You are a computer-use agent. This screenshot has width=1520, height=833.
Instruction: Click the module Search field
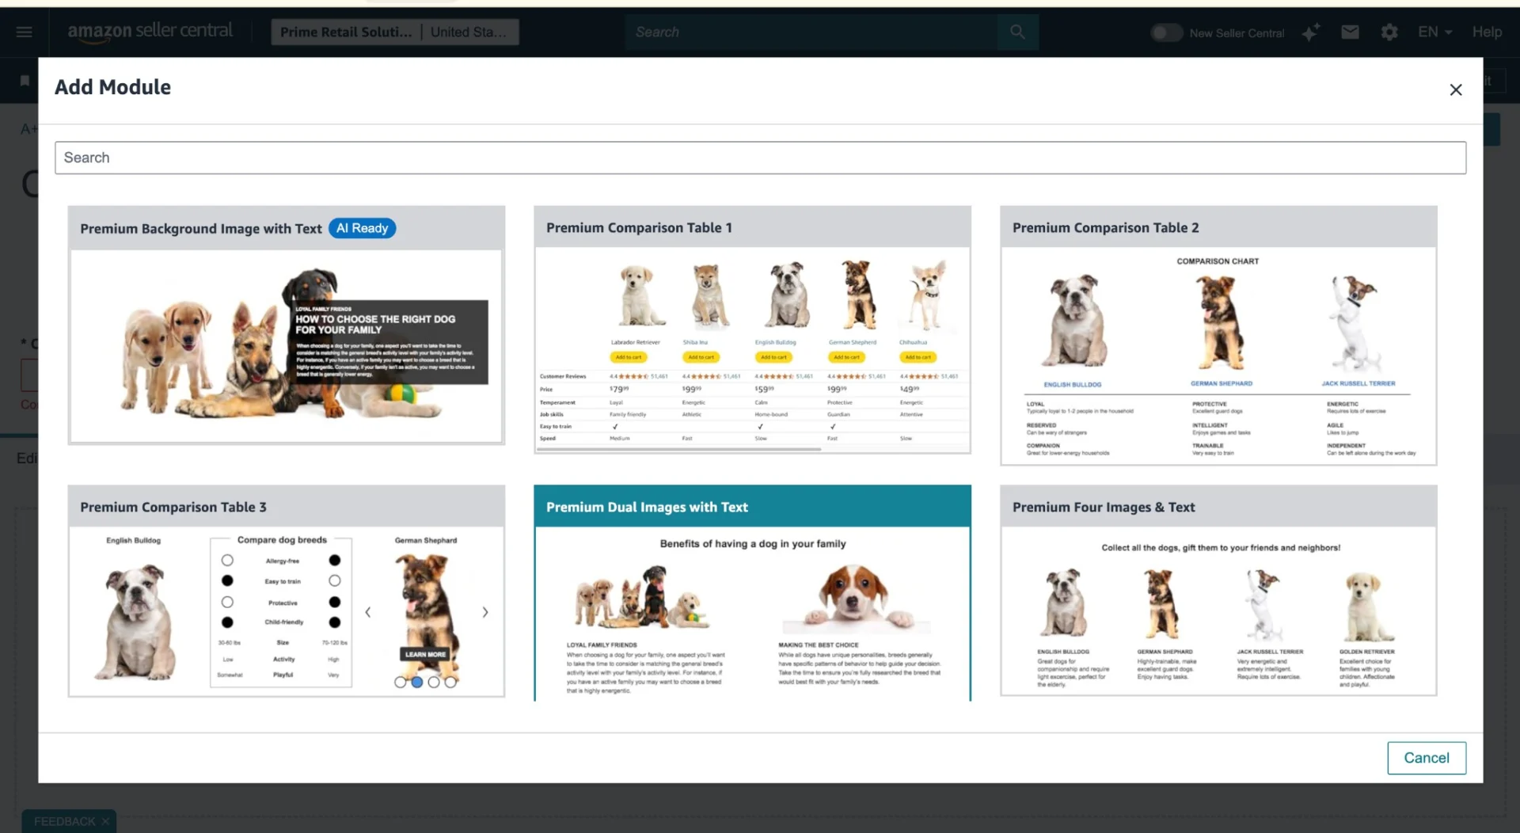(760, 158)
